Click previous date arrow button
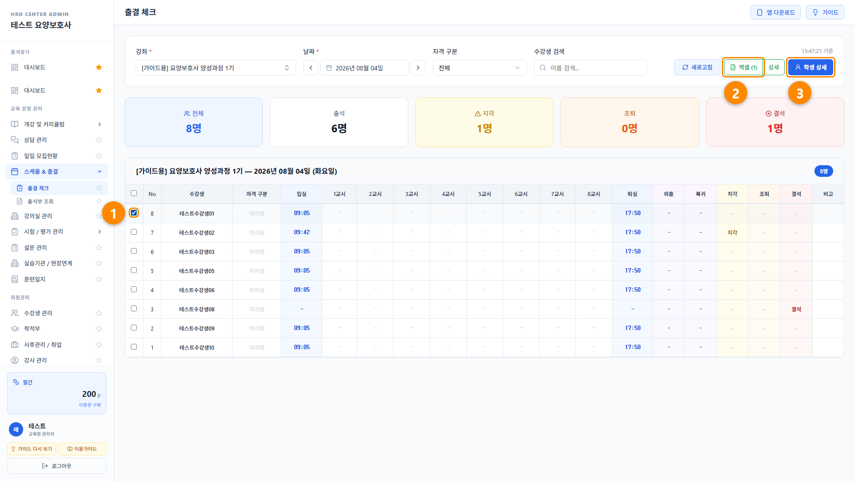This screenshot has height=481, width=855. point(311,68)
